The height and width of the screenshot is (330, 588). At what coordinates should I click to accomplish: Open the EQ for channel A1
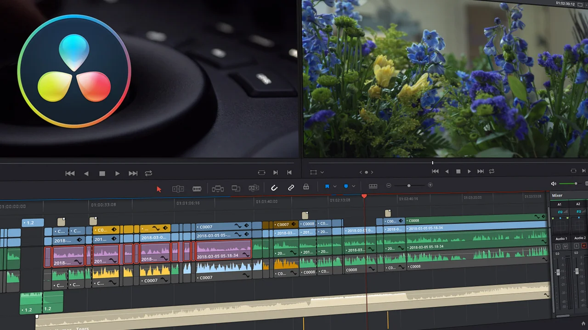pos(560,212)
